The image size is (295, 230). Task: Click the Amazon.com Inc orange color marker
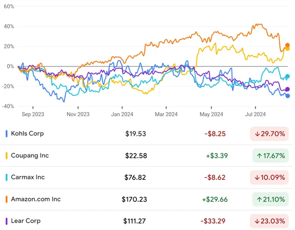coord(6,200)
